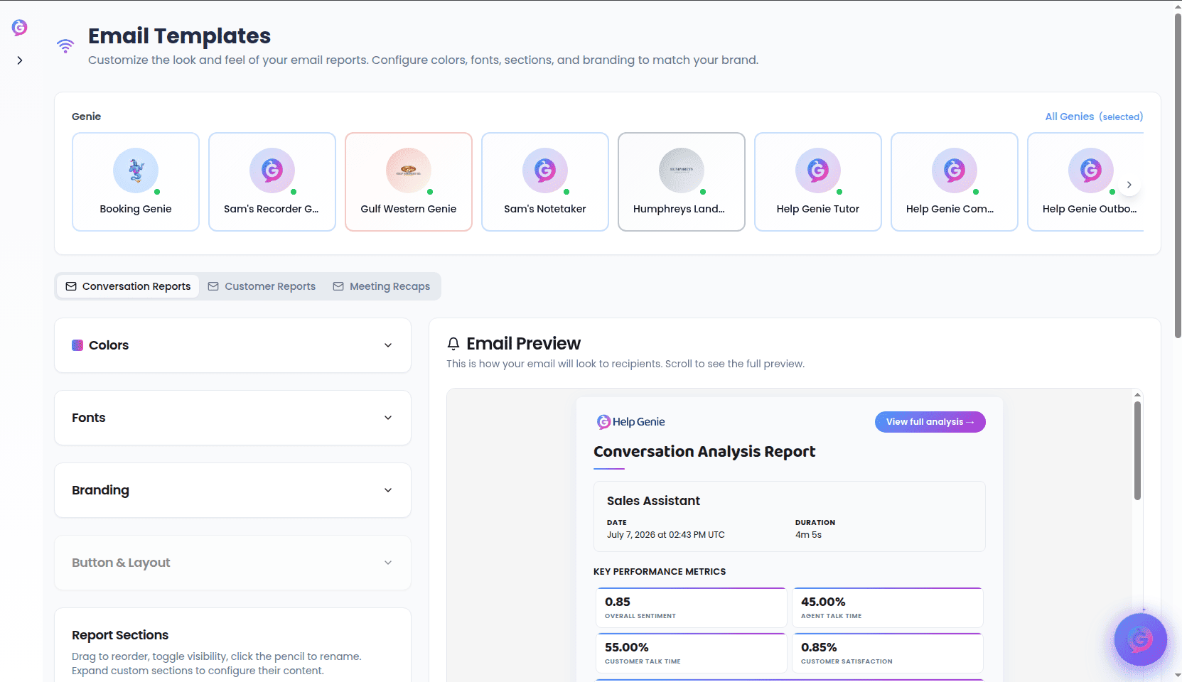
Task: Select the Humphreys Land avatar icon
Action: (x=682, y=170)
